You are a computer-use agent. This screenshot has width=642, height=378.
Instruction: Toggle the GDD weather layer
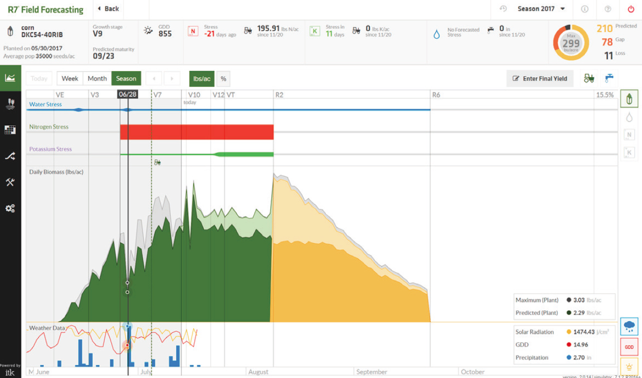(x=629, y=347)
